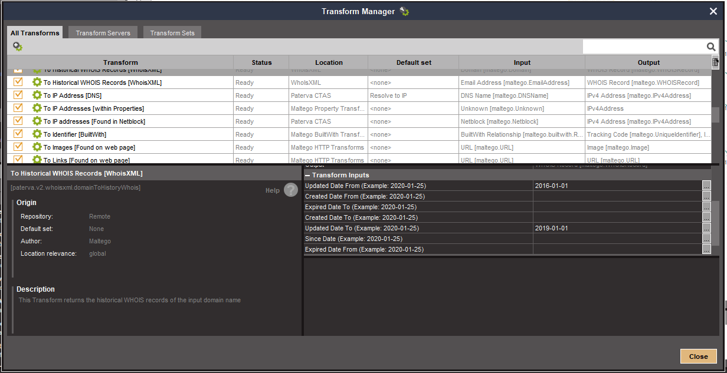Click the empty Created Date From value cell
This screenshot has width=727, height=373.
point(617,197)
